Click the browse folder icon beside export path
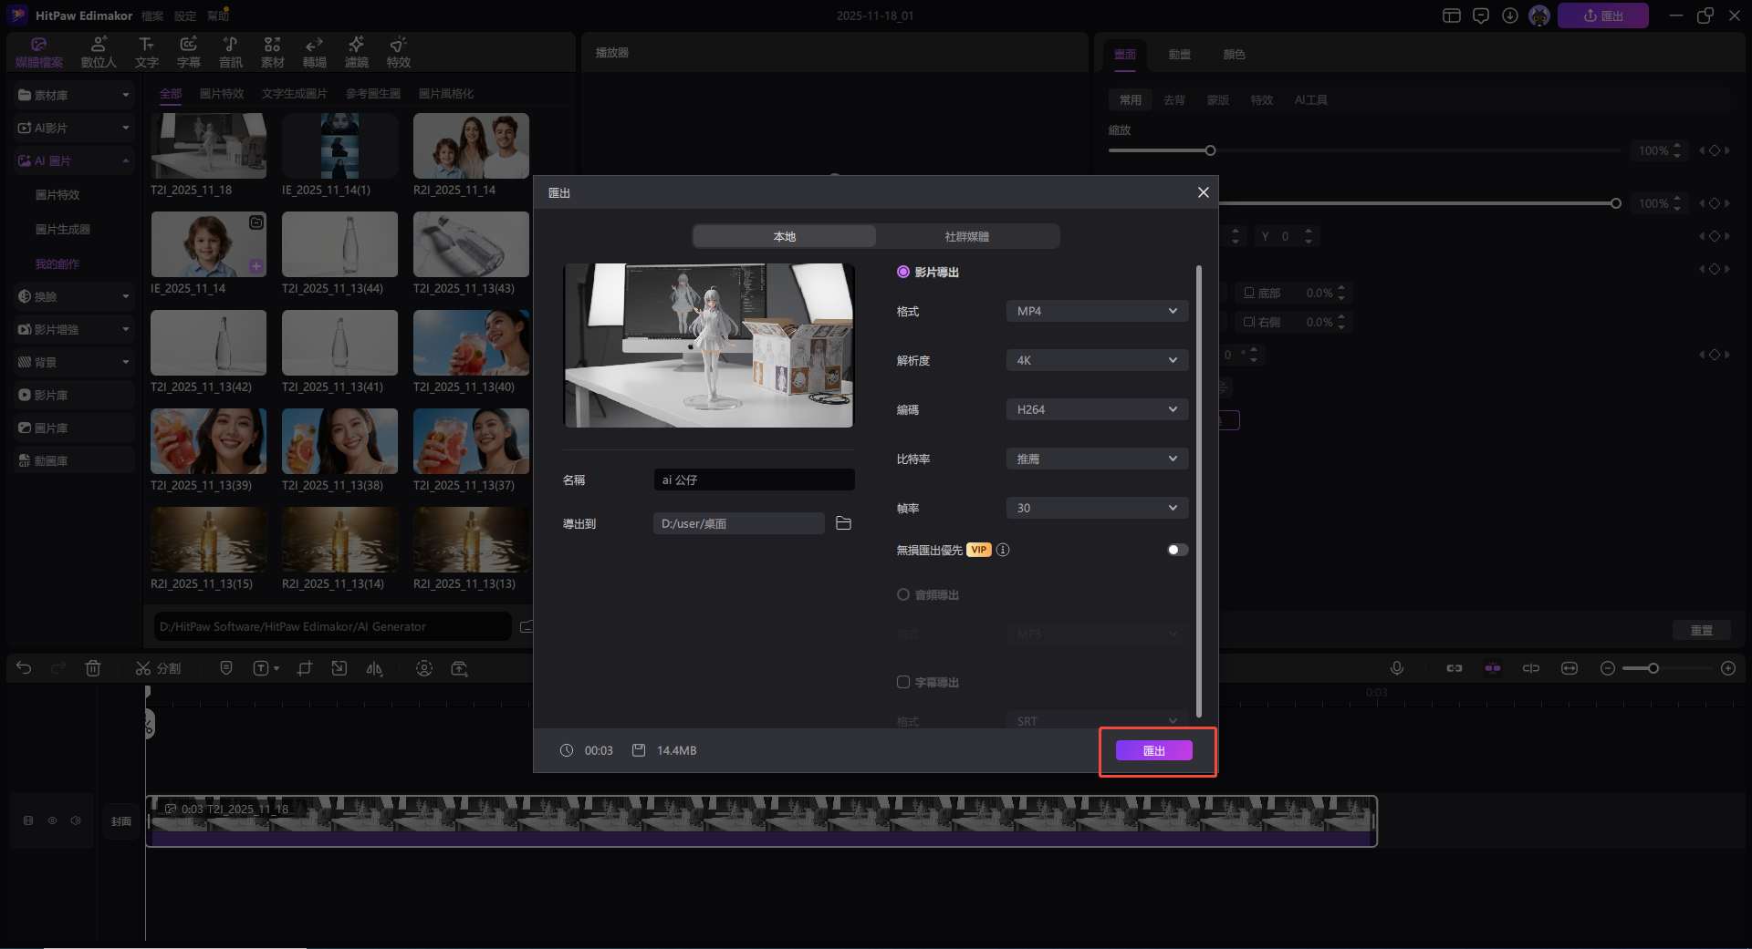Image resolution: width=1752 pixels, height=949 pixels. coord(843,523)
